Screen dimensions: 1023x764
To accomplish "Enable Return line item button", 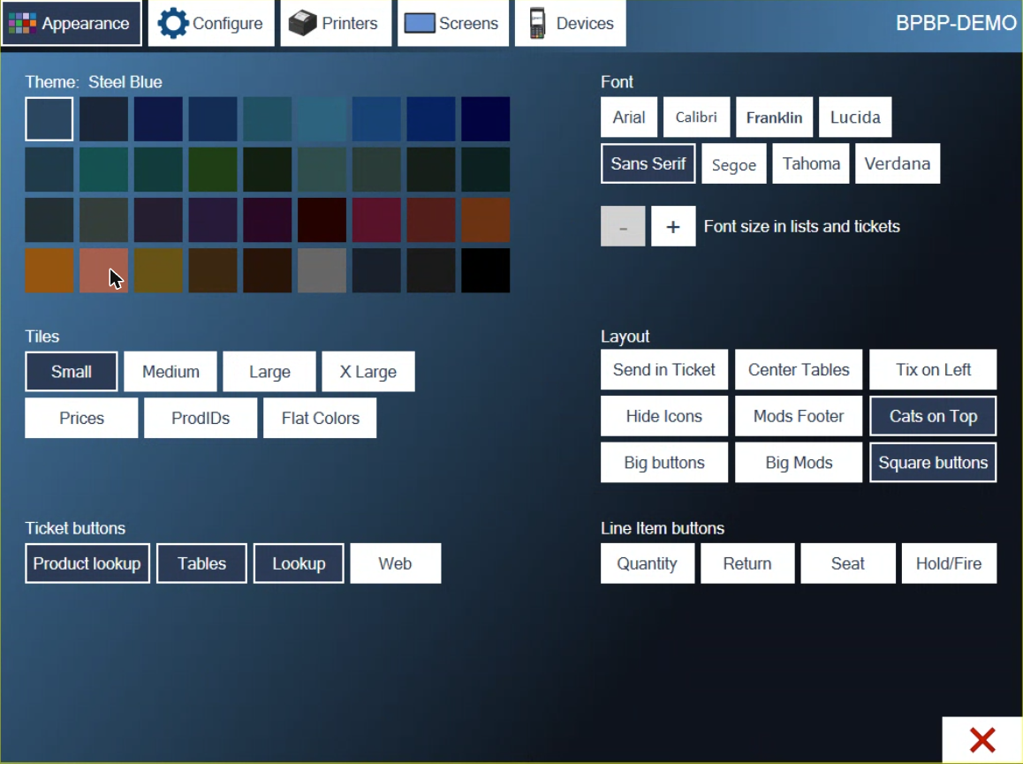I will click(747, 564).
